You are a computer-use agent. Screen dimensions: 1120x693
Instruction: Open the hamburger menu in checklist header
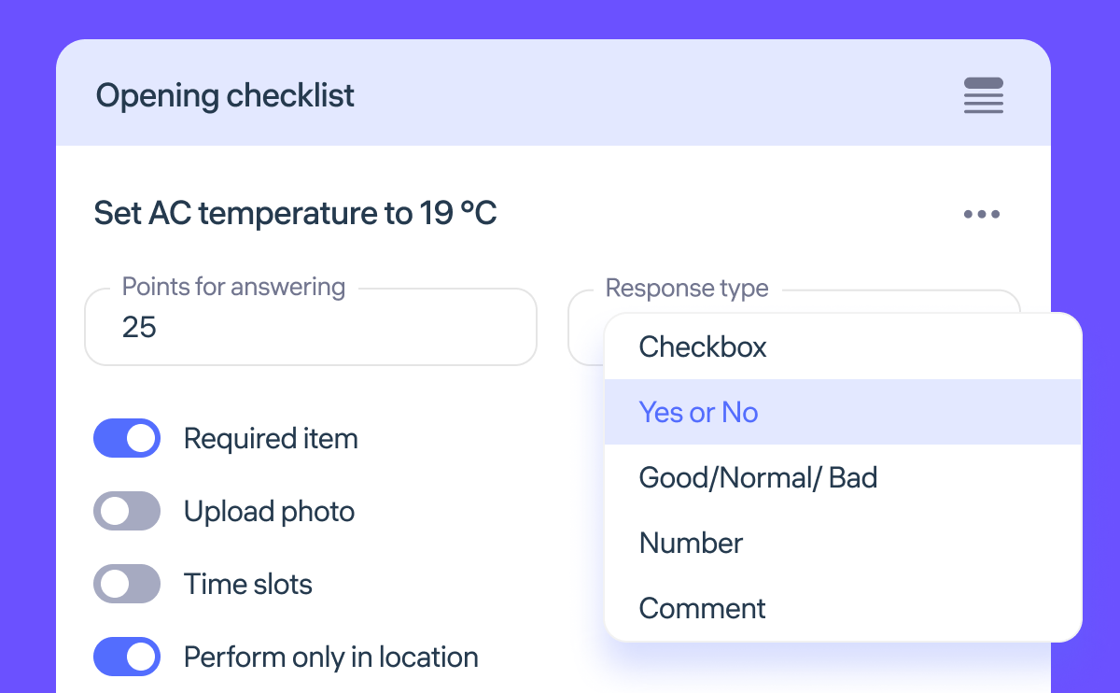click(983, 96)
